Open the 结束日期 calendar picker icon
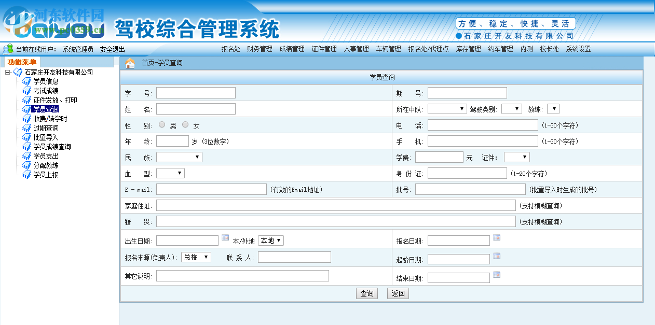This screenshot has height=325, width=655. tap(497, 275)
